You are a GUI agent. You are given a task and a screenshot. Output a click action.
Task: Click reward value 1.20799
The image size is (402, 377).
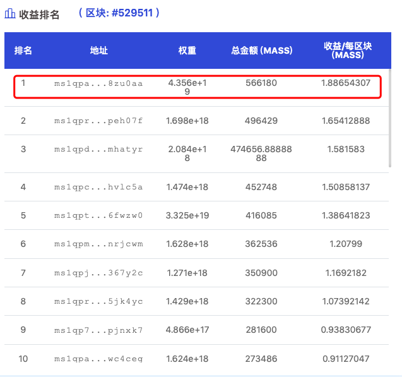coord(346,244)
